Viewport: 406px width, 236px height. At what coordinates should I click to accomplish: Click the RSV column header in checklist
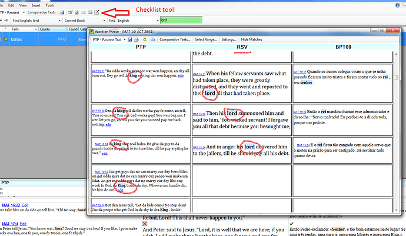[x=242, y=47]
